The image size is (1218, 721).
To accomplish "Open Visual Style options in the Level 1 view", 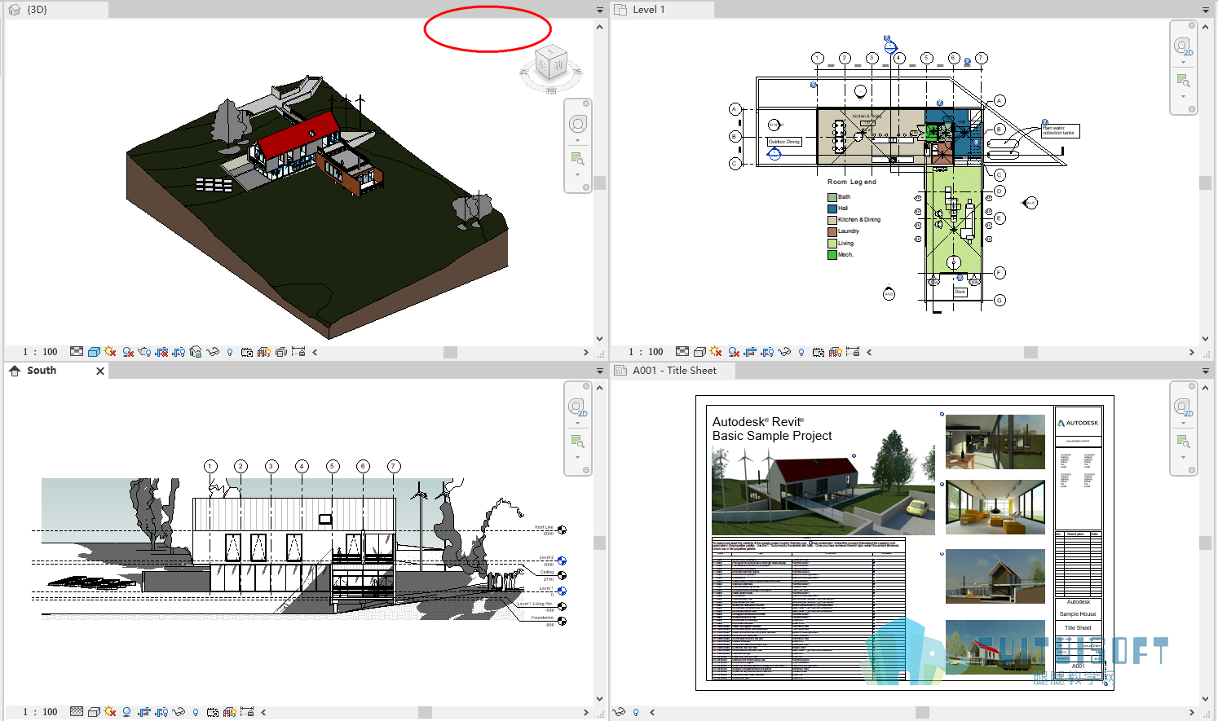I will [699, 352].
